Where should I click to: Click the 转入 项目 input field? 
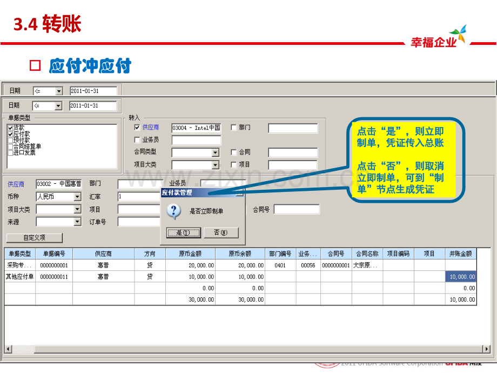click(293, 165)
